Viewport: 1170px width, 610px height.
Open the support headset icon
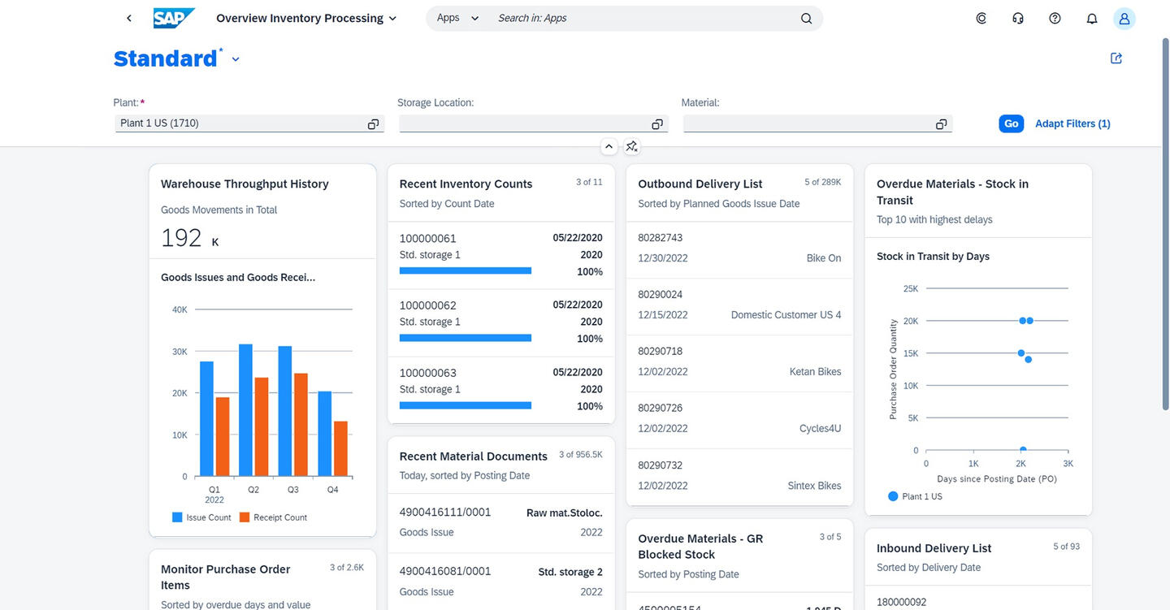coord(1018,18)
